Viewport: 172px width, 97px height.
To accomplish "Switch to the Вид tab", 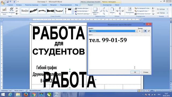I will click(x=77, y=5).
